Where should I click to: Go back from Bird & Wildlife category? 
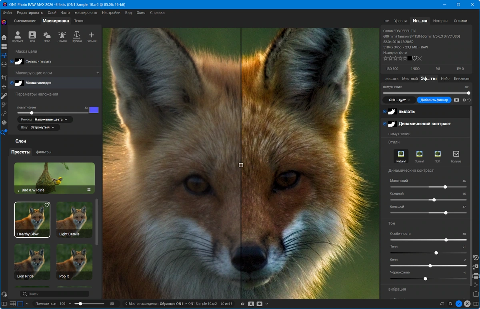coord(18,190)
